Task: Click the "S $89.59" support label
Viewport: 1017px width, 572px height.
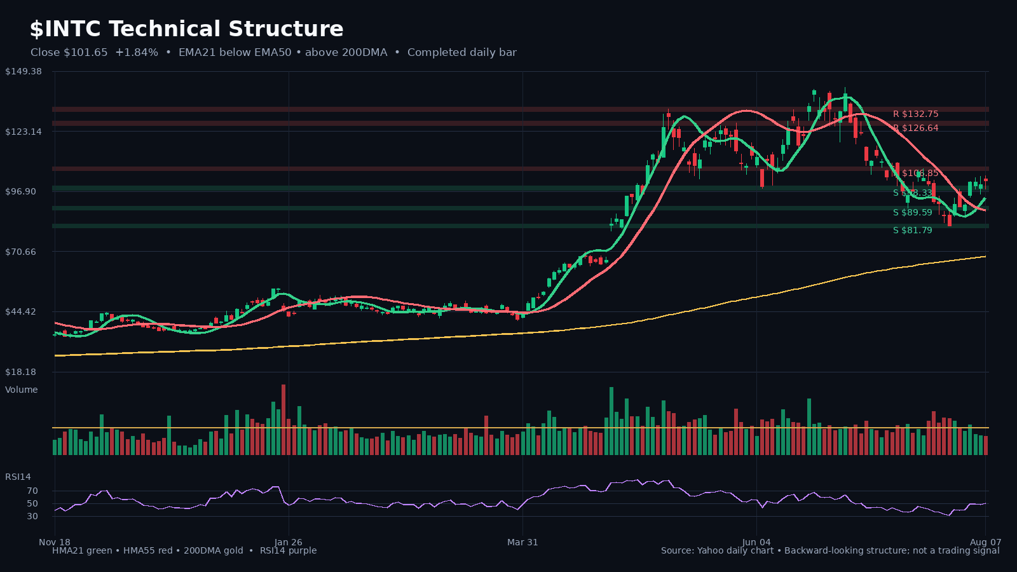Action: coord(912,213)
